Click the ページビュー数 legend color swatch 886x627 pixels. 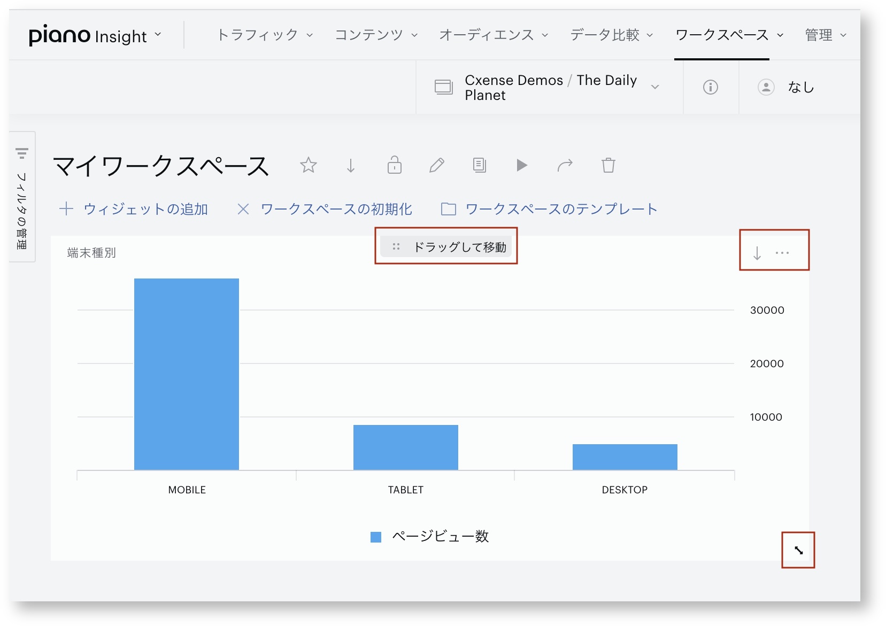pyautogui.click(x=376, y=537)
